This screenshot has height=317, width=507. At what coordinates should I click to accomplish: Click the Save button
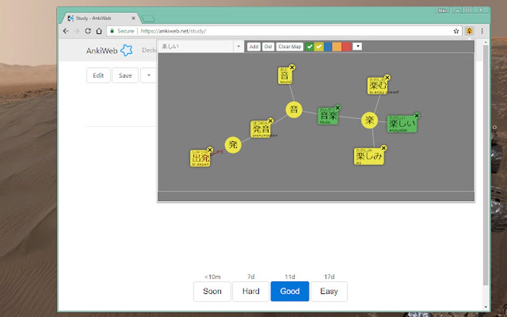point(125,76)
